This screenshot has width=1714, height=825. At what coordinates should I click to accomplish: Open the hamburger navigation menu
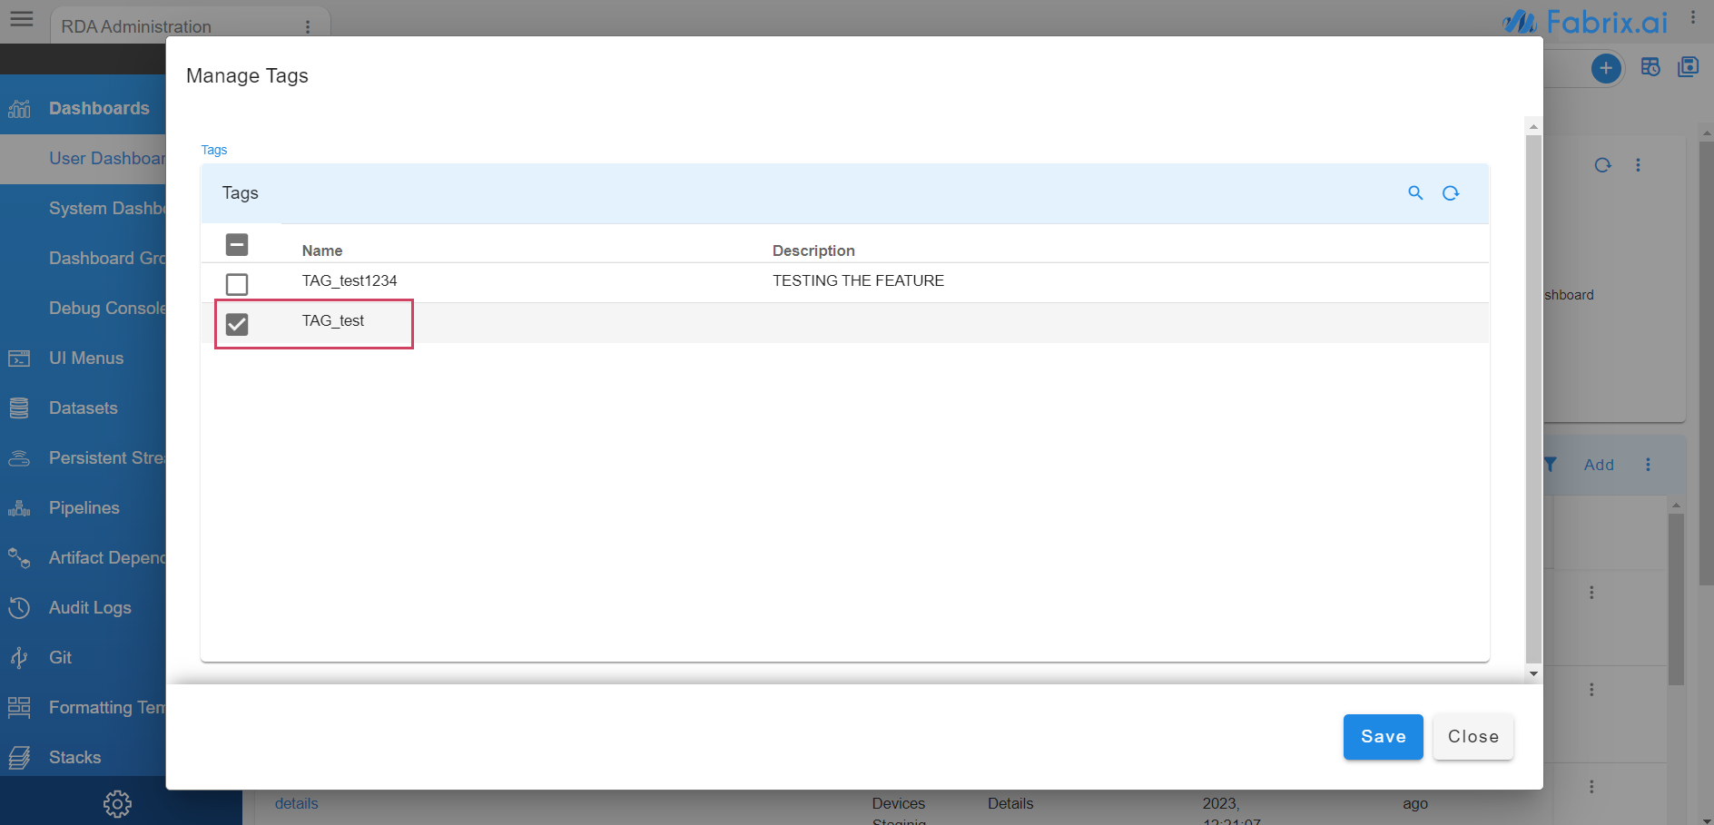point(22,19)
